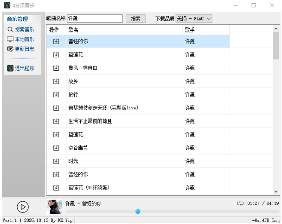
Task: Click download icon for 时光
Action: tap(56, 161)
